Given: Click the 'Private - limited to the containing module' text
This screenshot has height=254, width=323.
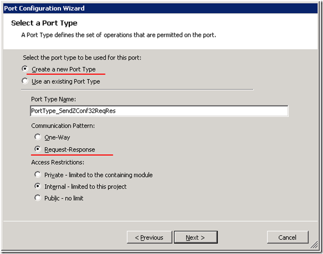Looking at the screenshot, I should pos(99,175).
